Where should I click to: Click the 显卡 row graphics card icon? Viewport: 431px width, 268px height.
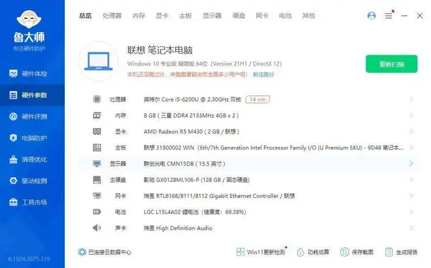point(97,131)
